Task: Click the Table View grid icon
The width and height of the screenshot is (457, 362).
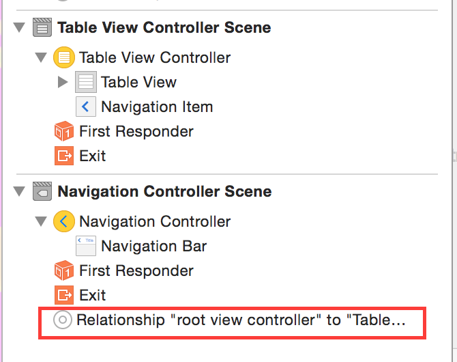Action: tap(86, 82)
